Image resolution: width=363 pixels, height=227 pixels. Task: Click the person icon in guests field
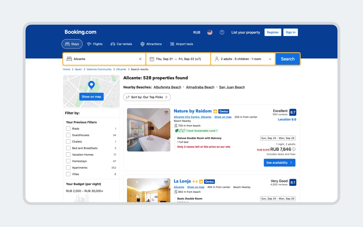point(217,59)
